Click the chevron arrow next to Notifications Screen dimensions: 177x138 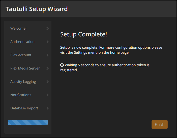pos(48,95)
